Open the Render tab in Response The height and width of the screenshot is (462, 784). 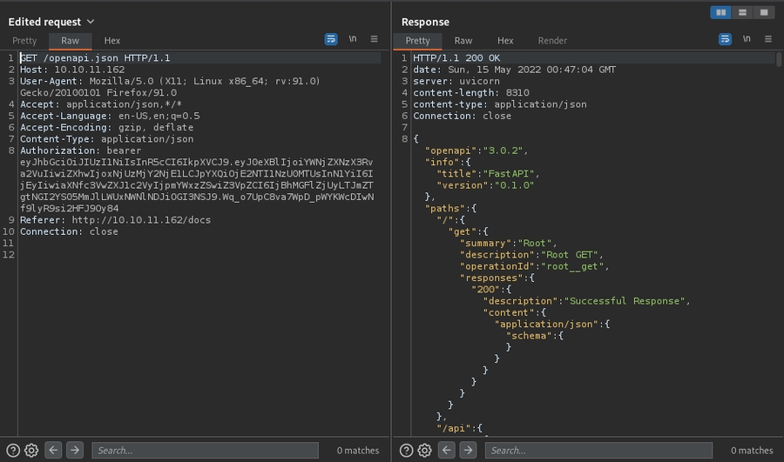(x=552, y=41)
